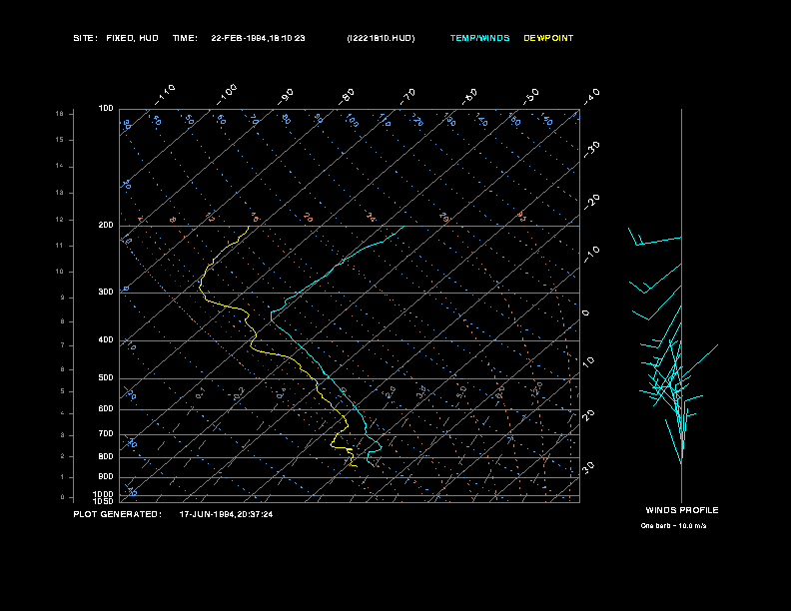Click the cyan TEMP/WINDS legend label
791x611 pixels.
(479, 38)
